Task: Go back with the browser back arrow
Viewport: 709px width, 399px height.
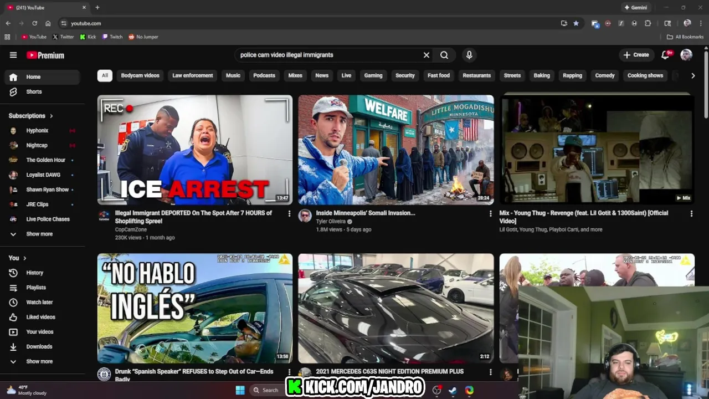Action: 8,23
